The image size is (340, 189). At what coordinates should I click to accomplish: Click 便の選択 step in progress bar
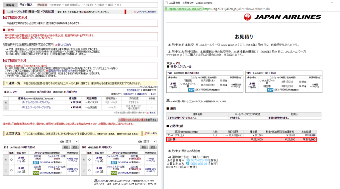42,5
